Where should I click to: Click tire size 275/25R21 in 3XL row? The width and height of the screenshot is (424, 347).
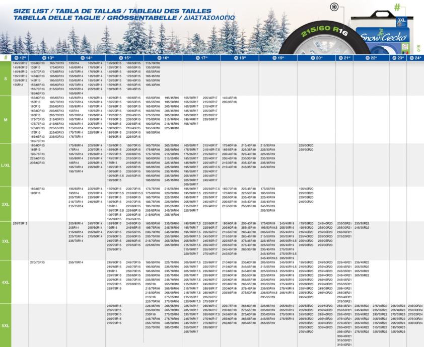[344, 236]
